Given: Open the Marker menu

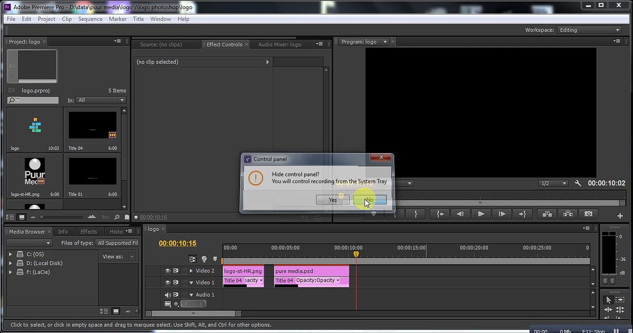Looking at the screenshot, I should 118,19.
